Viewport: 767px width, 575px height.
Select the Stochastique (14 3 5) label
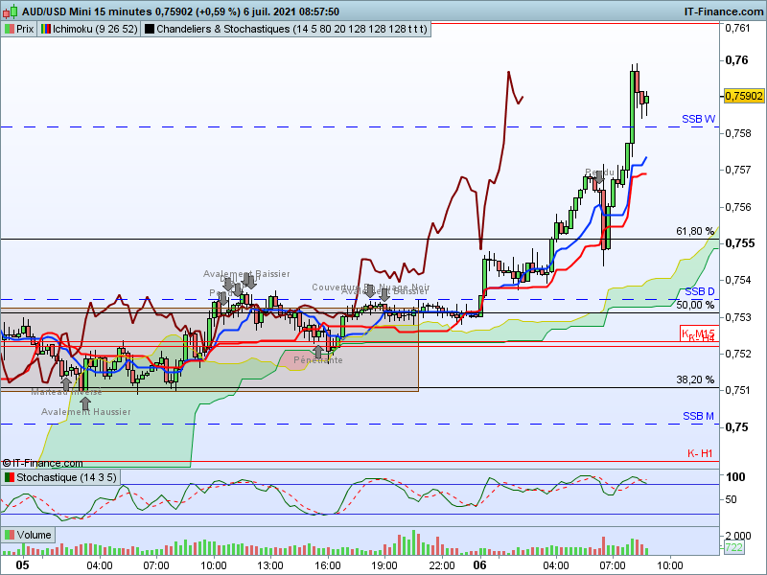[x=66, y=477]
